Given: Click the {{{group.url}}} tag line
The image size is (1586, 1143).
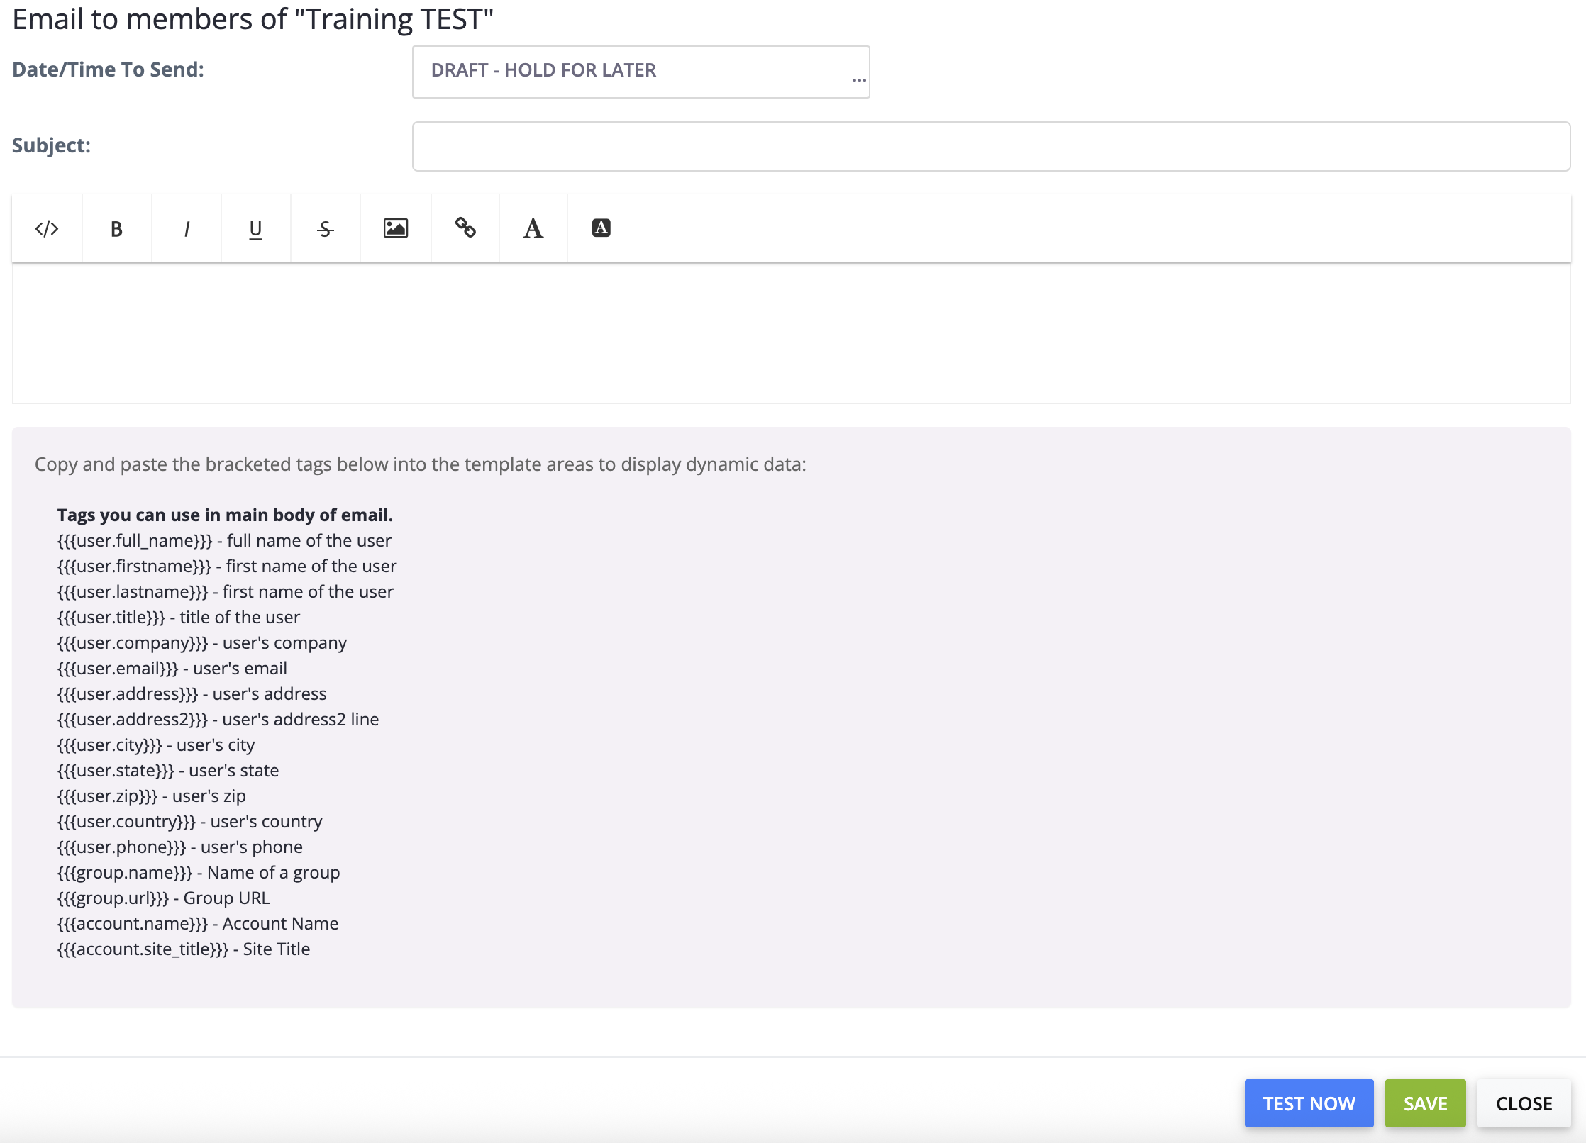Looking at the screenshot, I should click(x=163, y=898).
